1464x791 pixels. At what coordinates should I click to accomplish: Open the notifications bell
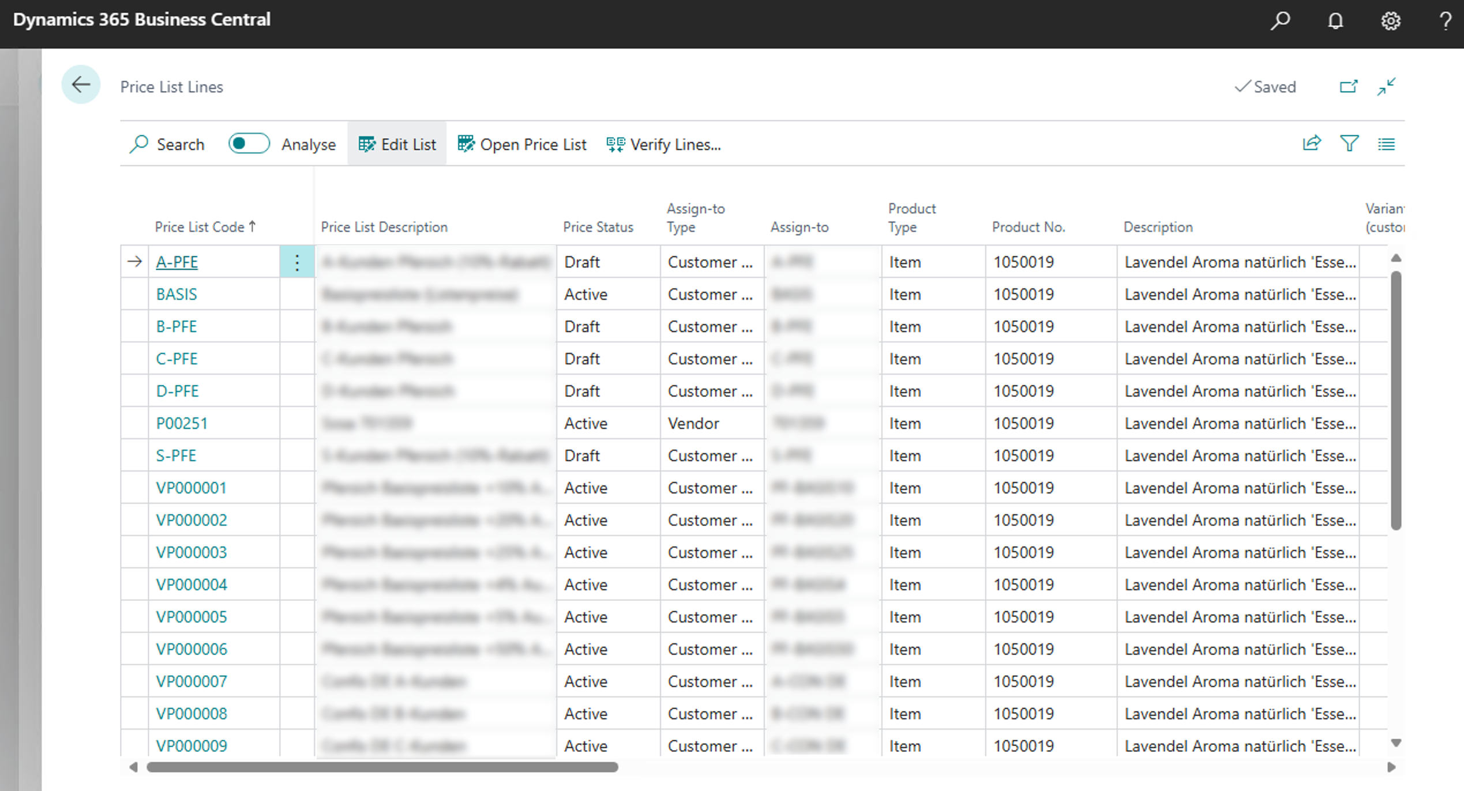1335,21
